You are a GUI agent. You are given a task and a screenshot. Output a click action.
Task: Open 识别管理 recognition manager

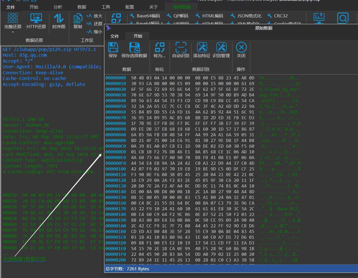click(221, 50)
